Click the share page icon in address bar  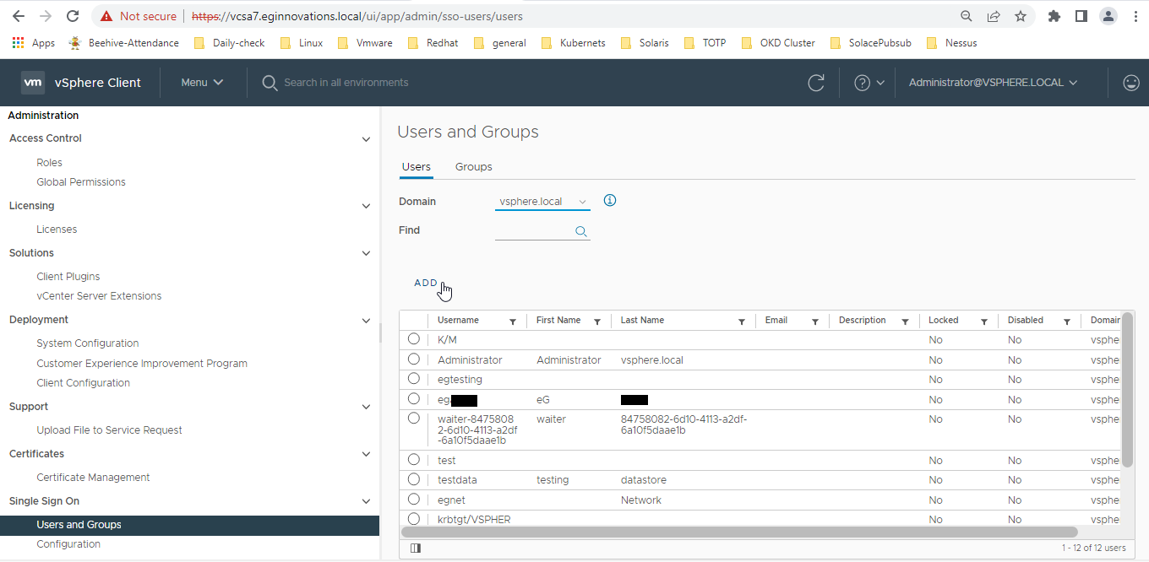[994, 16]
